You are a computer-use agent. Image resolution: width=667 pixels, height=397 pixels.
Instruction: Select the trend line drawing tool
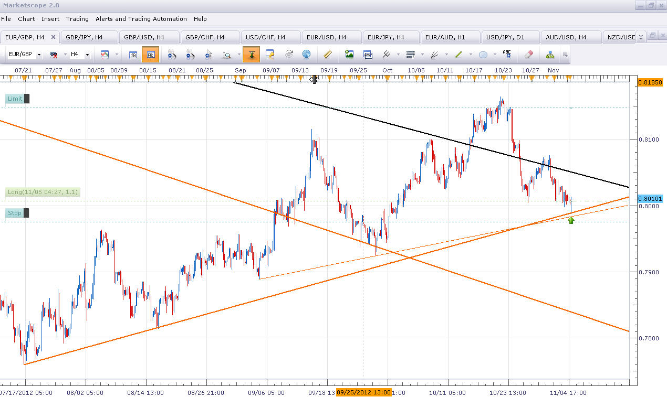[458, 55]
